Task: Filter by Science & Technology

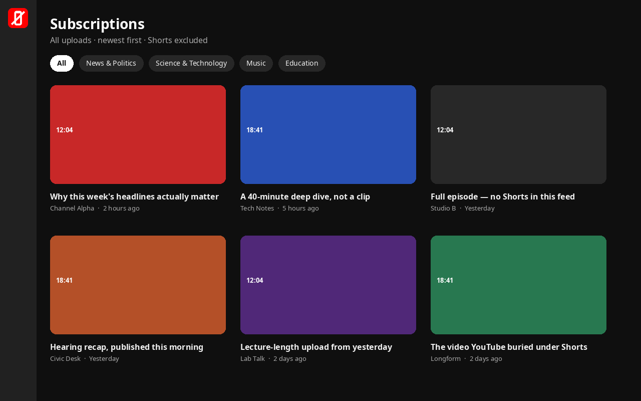Action: (191, 63)
